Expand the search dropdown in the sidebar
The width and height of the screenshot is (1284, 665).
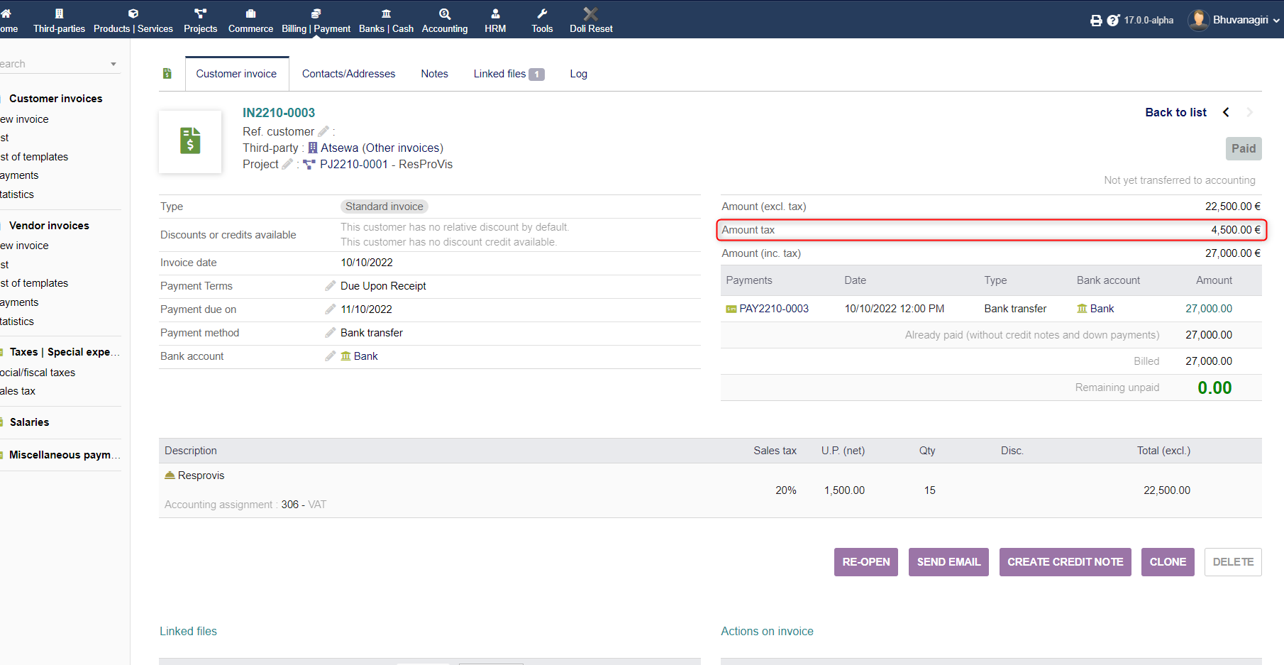tap(114, 63)
